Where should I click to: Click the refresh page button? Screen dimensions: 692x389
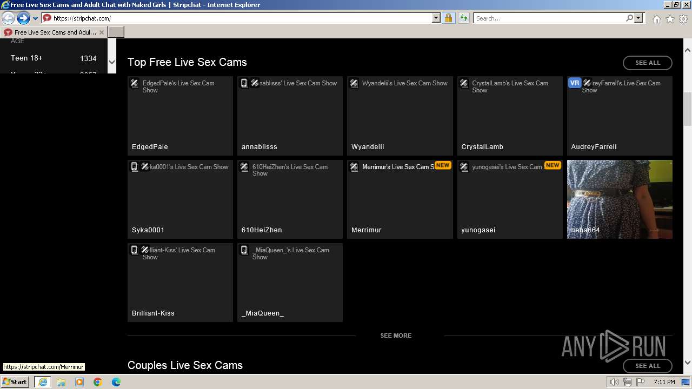pyautogui.click(x=463, y=18)
